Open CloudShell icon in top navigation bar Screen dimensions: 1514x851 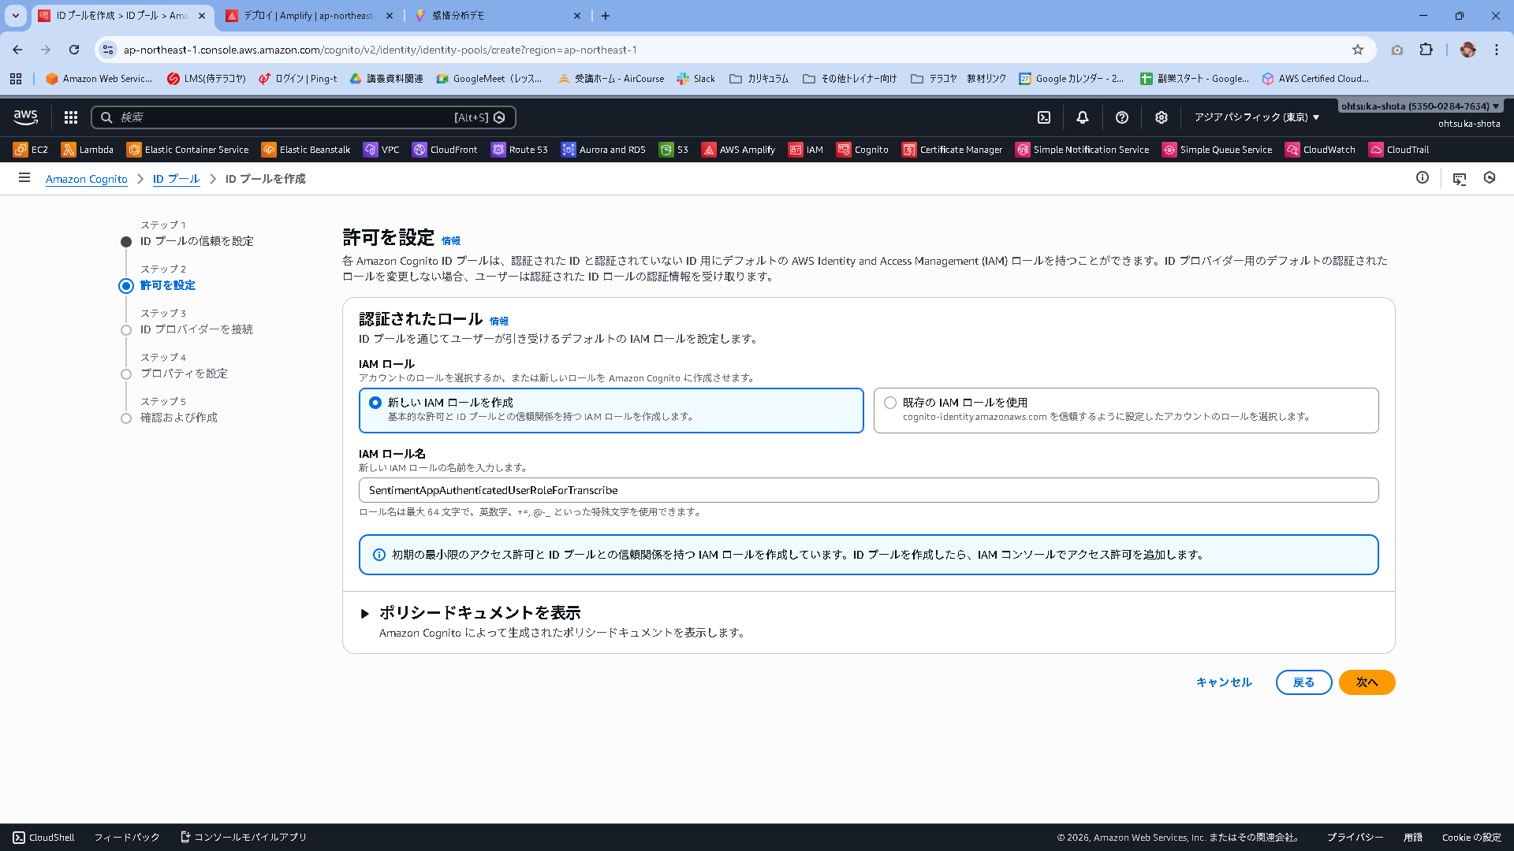click(x=1044, y=117)
